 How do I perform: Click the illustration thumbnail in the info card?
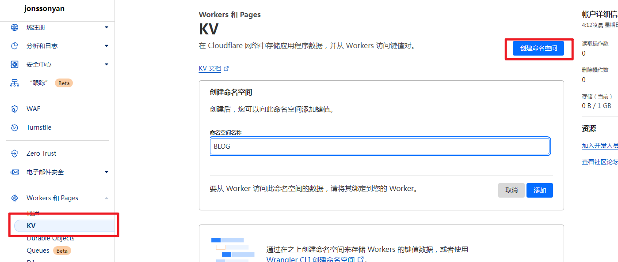tap(233, 250)
